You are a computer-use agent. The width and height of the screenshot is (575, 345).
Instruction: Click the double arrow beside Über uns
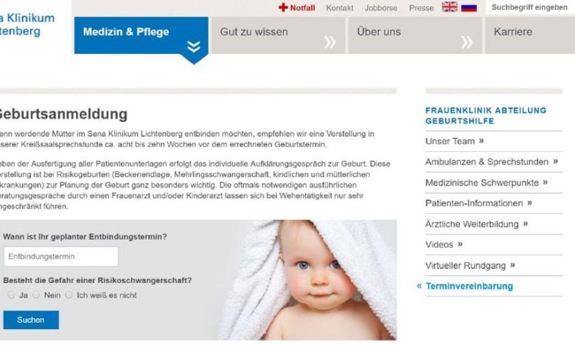(x=466, y=42)
